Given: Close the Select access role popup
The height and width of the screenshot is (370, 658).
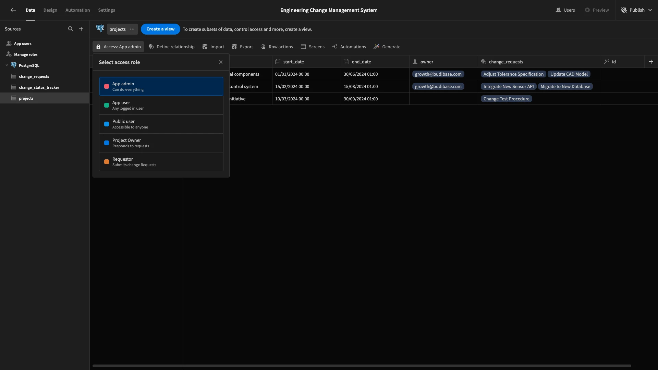Looking at the screenshot, I should coord(221,62).
